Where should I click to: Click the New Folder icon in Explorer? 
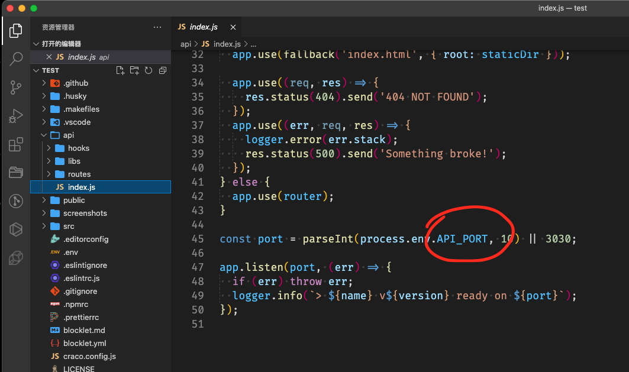pyautogui.click(x=134, y=70)
